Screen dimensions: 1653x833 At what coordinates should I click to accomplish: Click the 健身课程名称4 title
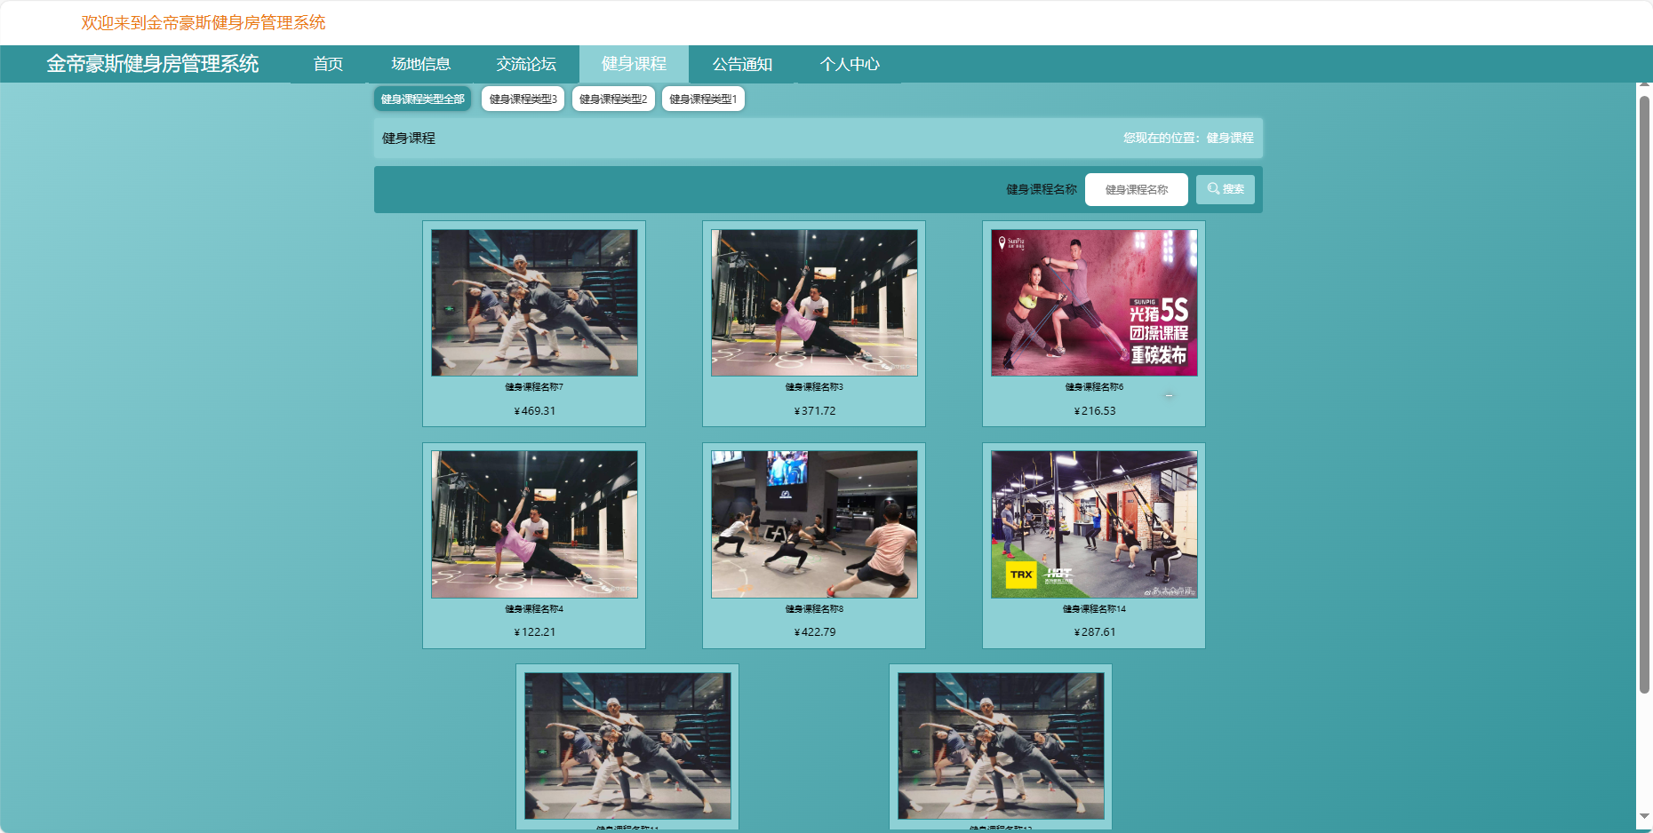coord(534,609)
